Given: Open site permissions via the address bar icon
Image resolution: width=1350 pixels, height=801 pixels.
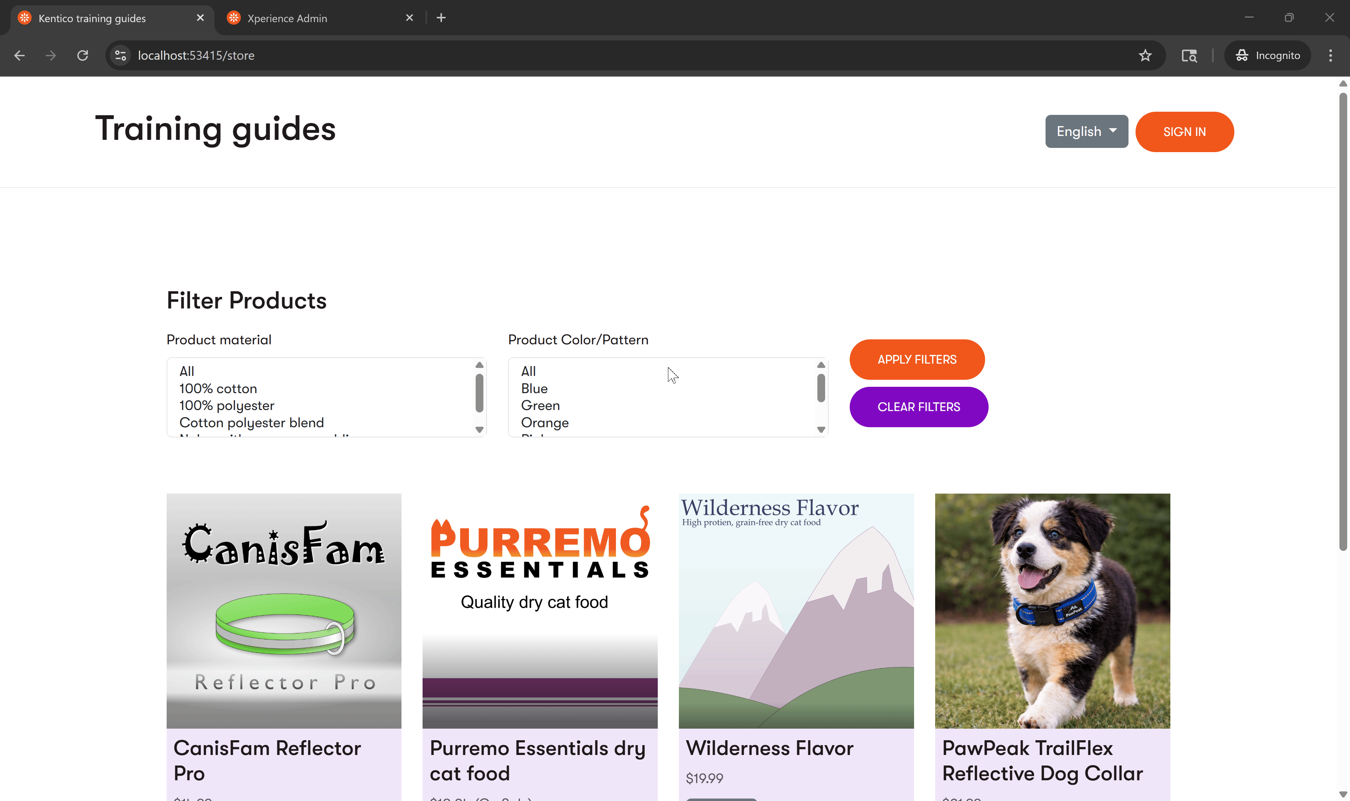Looking at the screenshot, I should pos(120,55).
